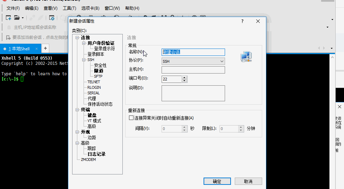The width and height of the screenshot is (344, 189).
Task: Click the add-current-session arrow icon
Action: click(x=8, y=37)
